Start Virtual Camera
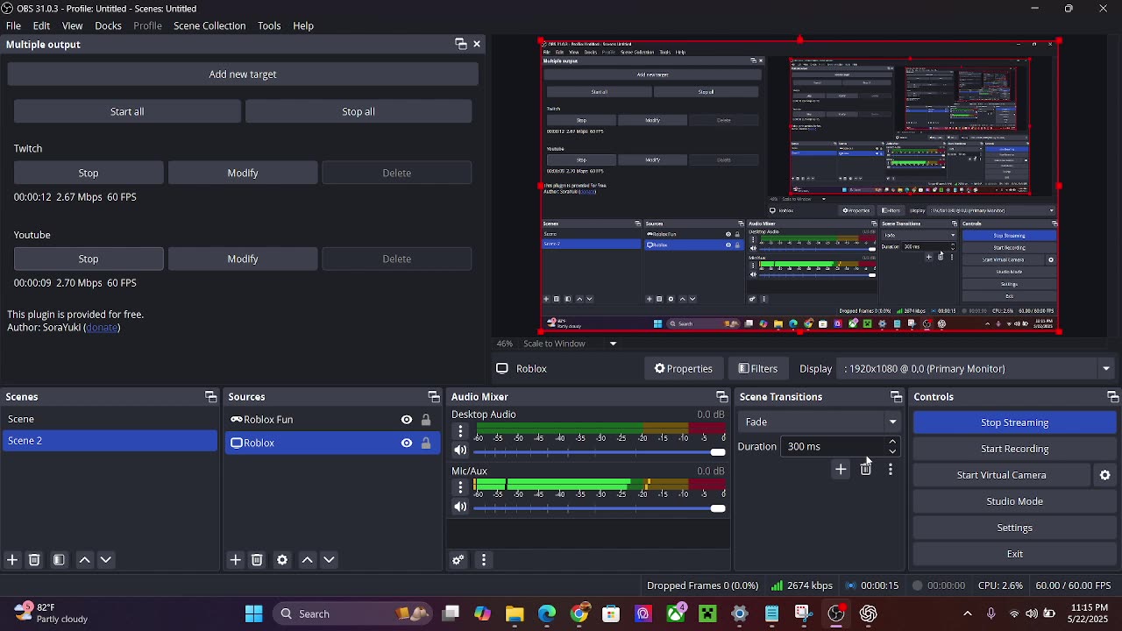The width and height of the screenshot is (1122, 631). click(1002, 475)
